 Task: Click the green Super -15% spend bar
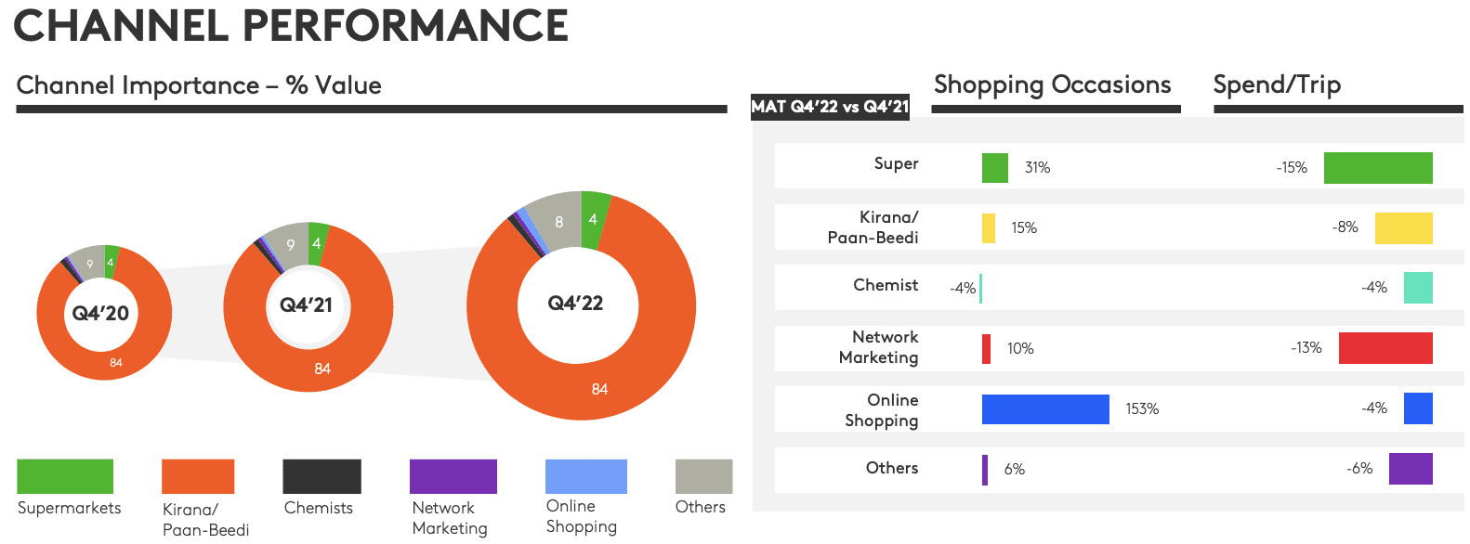pyautogui.click(x=1378, y=168)
